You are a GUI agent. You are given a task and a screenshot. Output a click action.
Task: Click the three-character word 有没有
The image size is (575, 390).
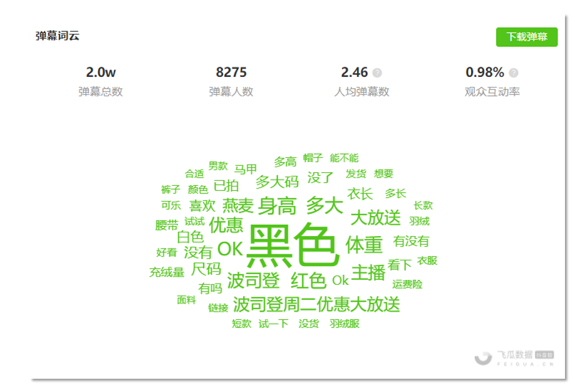click(x=411, y=241)
